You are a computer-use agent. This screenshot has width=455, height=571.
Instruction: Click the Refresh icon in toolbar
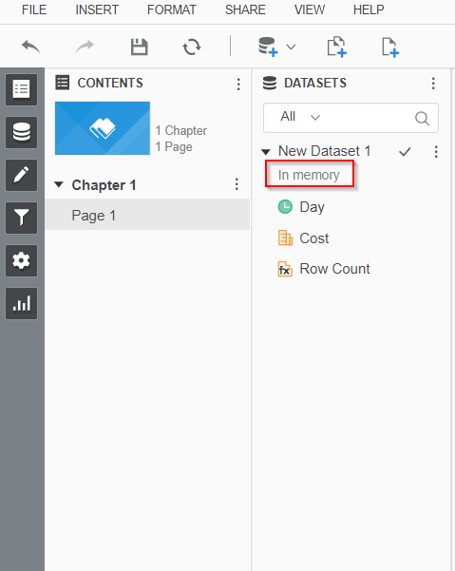coord(192,47)
